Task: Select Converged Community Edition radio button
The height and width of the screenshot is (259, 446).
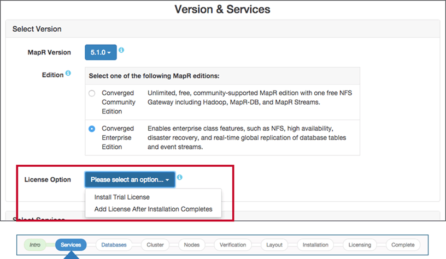Action: [x=92, y=93]
